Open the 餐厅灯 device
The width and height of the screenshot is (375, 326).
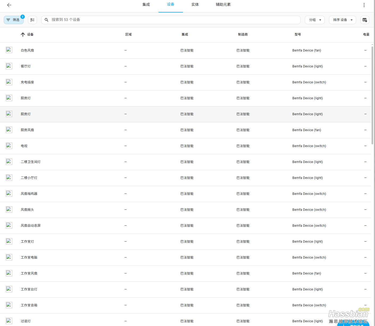[x=26, y=66]
